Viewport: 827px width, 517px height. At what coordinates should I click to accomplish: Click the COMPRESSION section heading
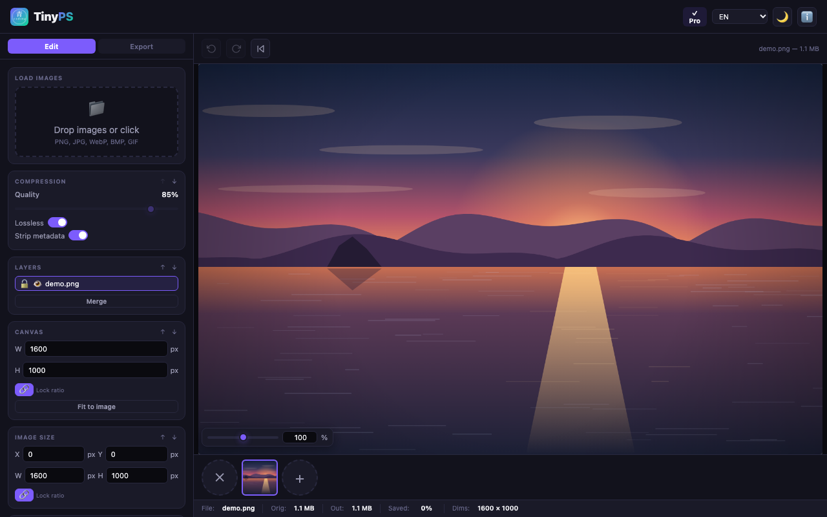point(40,182)
